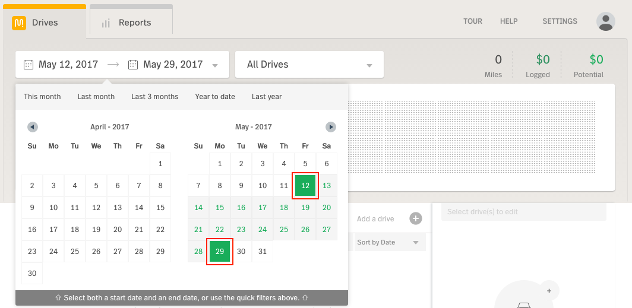The width and height of the screenshot is (632, 308).
Task: Select May 12 highlighted in the calendar
Action: coord(305,186)
